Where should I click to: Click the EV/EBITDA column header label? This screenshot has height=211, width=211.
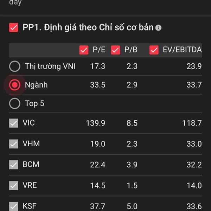pyautogui.click(x=182, y=50)
